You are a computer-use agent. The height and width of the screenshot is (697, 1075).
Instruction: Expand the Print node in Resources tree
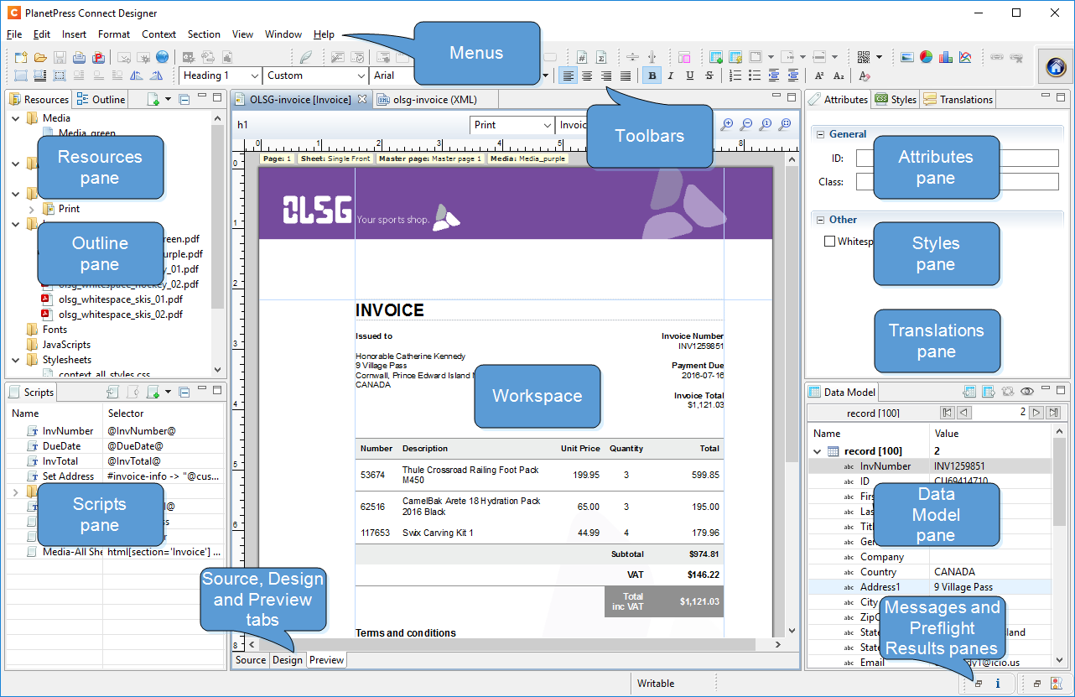[x=32, y=209]
